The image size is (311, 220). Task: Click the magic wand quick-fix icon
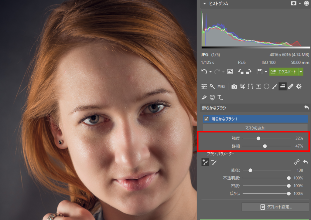point(212,86)
